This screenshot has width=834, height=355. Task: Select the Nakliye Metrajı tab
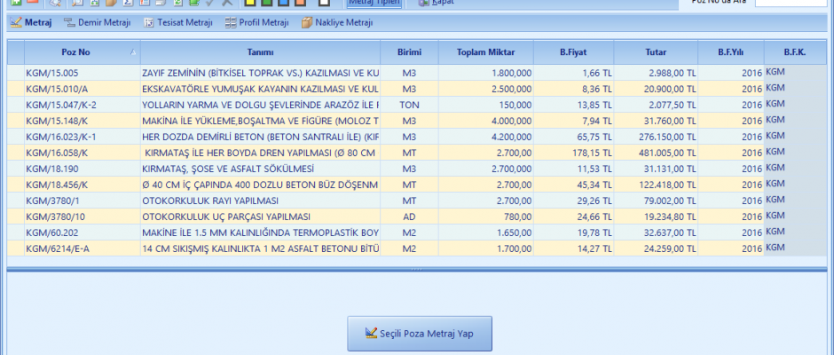[337, 22]
